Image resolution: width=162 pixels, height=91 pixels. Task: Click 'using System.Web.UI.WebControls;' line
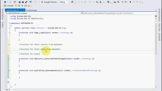pyautogui.click(x=27, y=18)
